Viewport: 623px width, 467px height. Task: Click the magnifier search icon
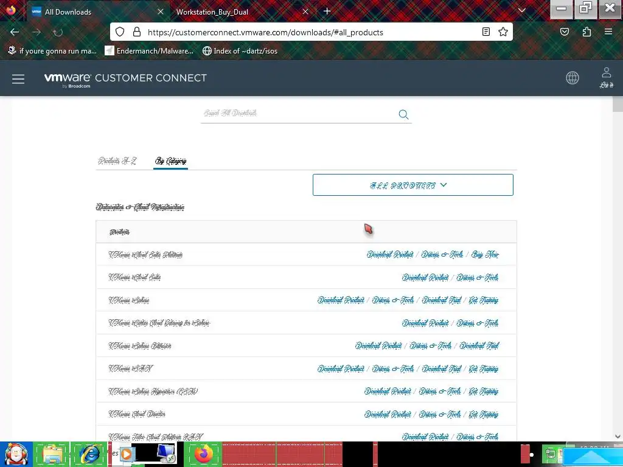(x=403, y=114)
